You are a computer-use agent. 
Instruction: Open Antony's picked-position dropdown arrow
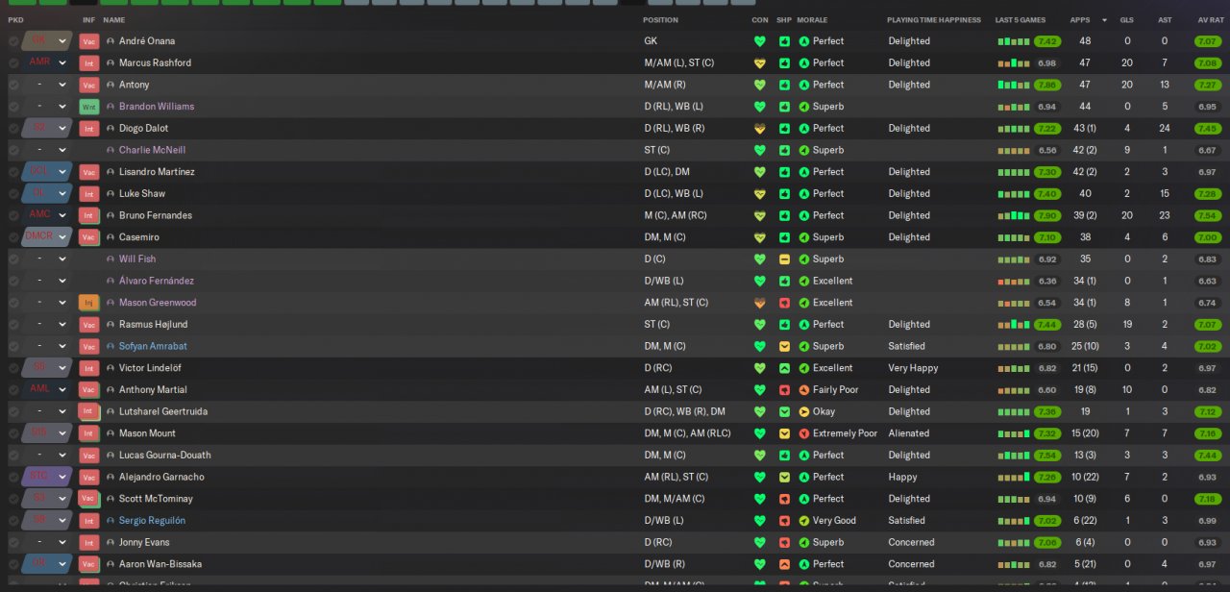tap(62, 85)
